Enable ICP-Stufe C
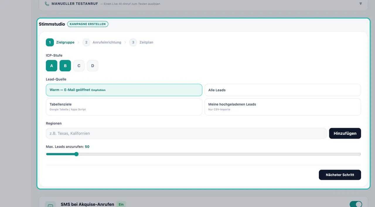The width and height of the screenshot is (375, 207). pyautogui.click(x=79, y=66)
